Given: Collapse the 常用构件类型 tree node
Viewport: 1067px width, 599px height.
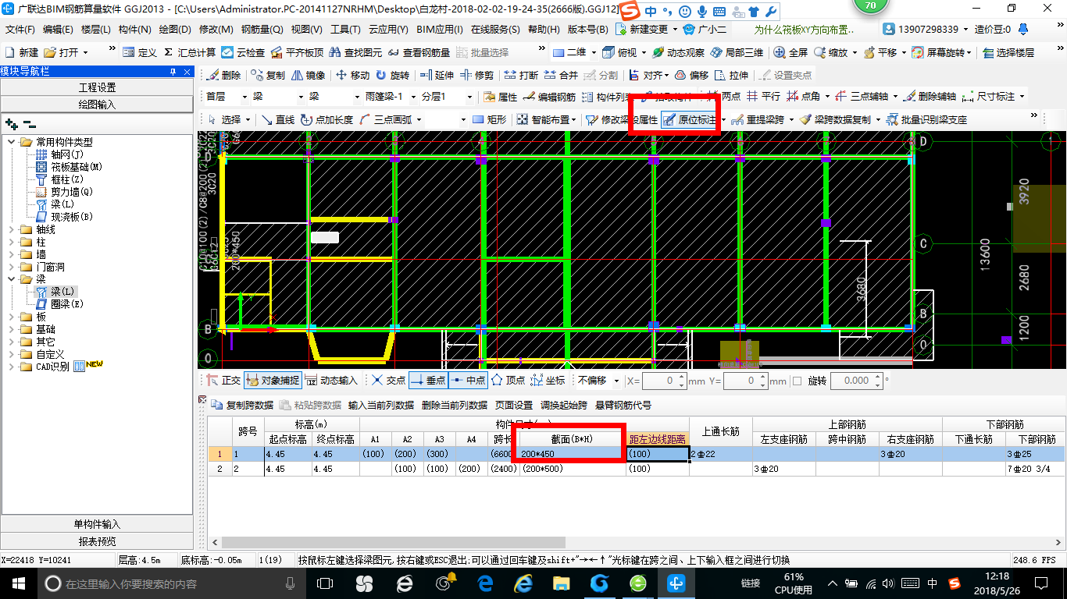Looking at the screenshot, I should click(12, 142).
